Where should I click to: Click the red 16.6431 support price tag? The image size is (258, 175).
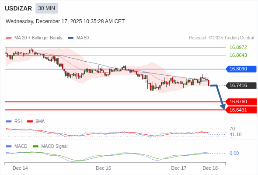pyautogui.click(x=241, y=110)
